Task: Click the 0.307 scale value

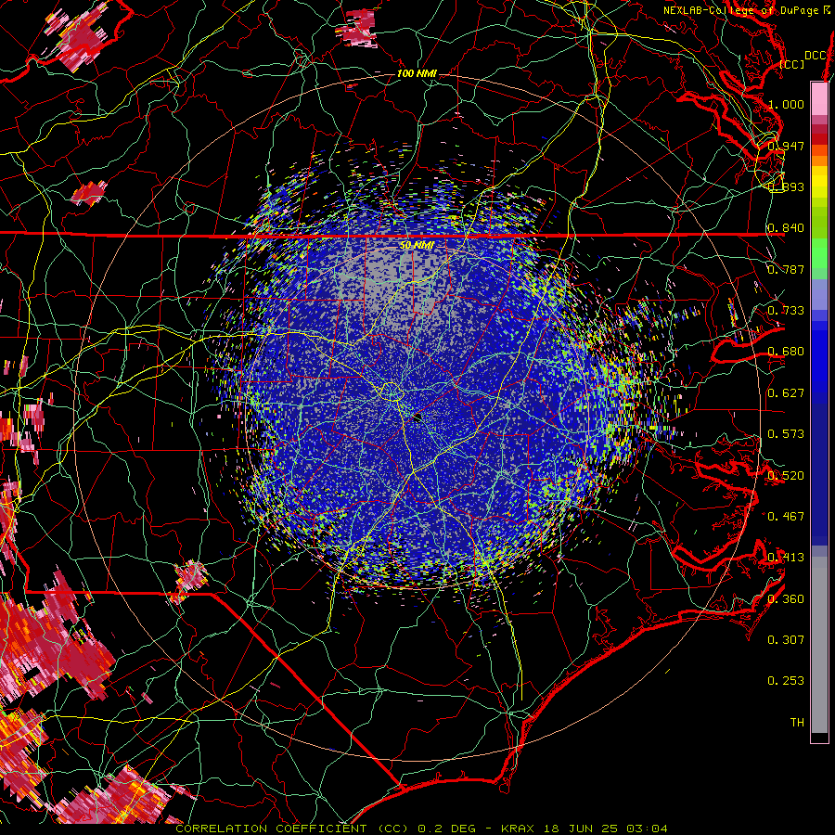Action: coord(786,639)
